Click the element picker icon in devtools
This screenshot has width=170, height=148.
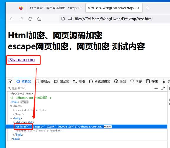click(x=10, y=81)
